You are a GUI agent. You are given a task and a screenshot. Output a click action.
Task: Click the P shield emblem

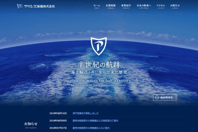[x=99, y=46]
